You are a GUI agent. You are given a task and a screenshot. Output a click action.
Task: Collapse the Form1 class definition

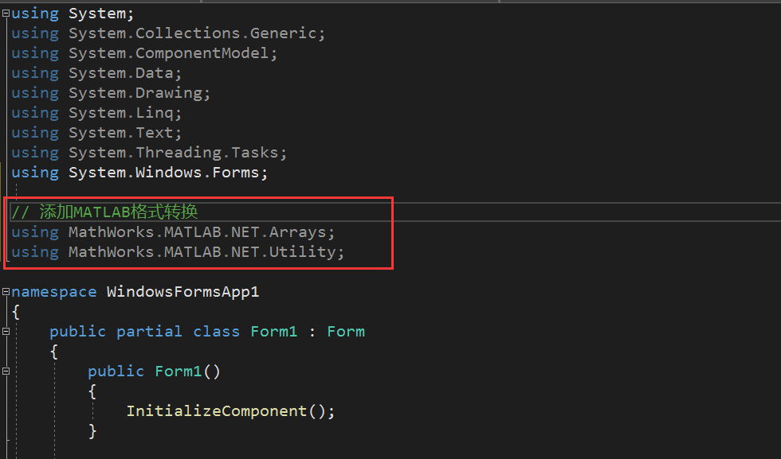tap(6, 332)
